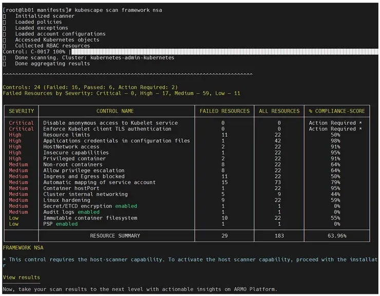Select the 'Collected RBAC resources' line
This screenshot has height=296, width=380.
[x=52, y=46]
